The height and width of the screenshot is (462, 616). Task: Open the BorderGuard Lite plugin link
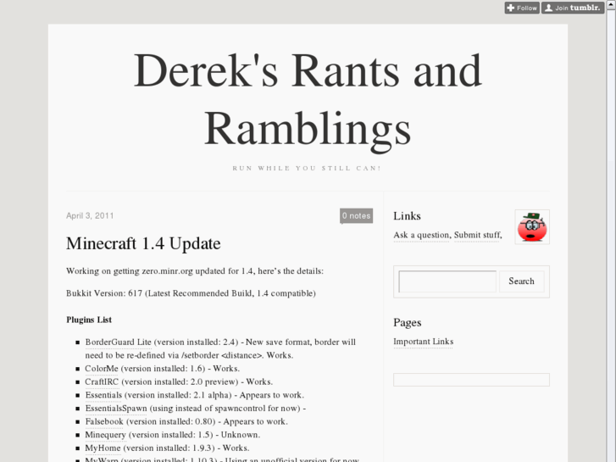point(119,342)
